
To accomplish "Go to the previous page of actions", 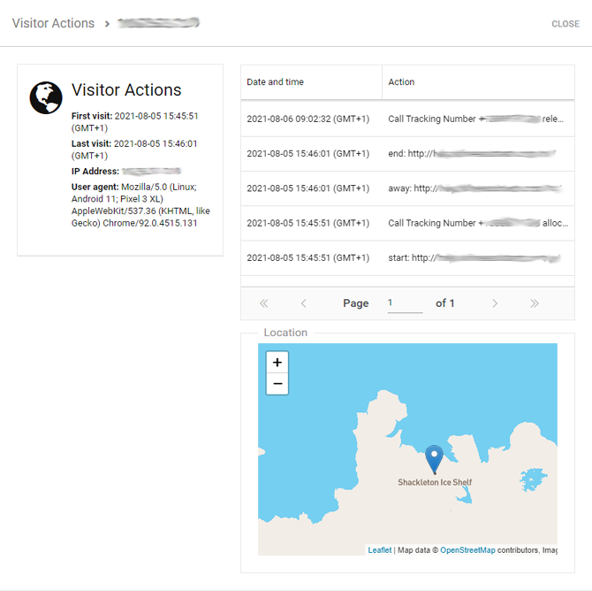I will click(303, 303).
